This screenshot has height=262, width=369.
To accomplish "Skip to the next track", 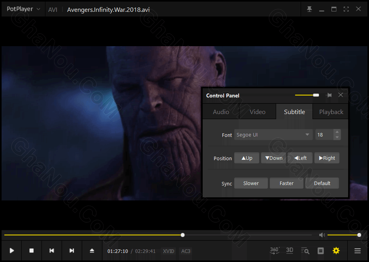I will (x=72, y=251).
